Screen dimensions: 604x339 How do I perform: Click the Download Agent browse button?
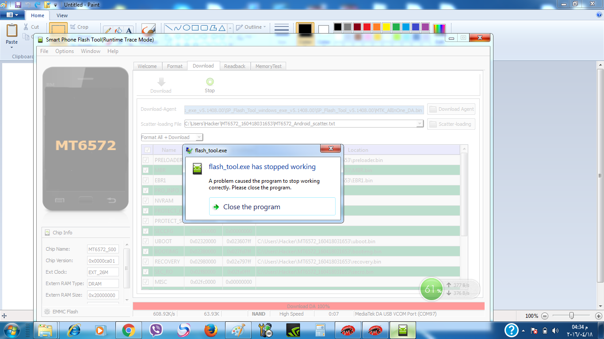(x=451, y=109)
